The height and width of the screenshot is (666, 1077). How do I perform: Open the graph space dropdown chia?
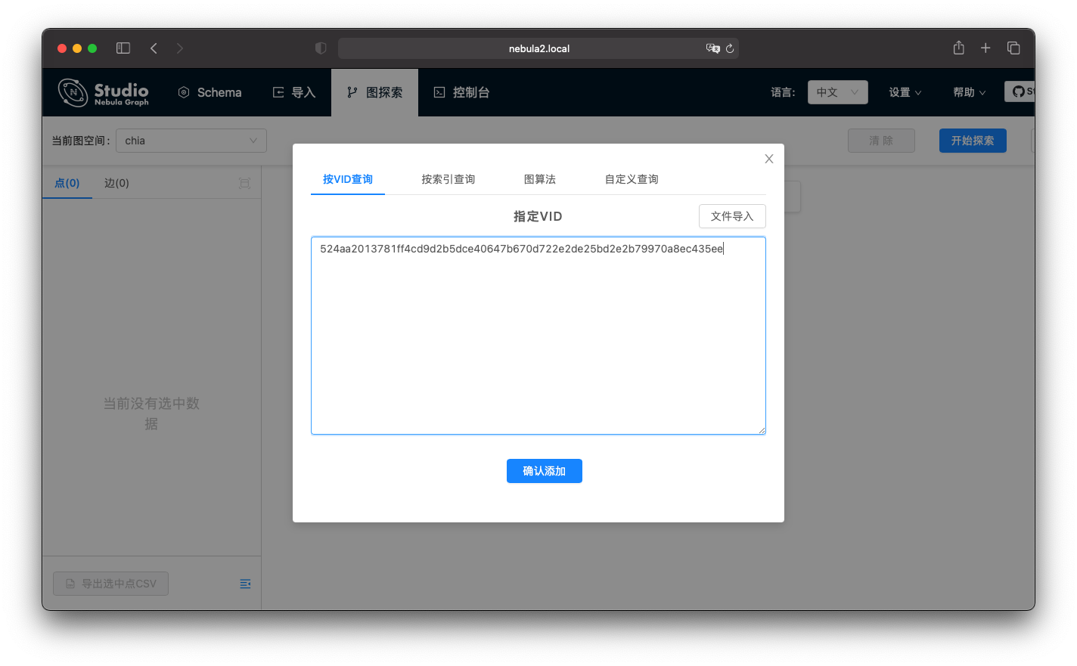[191, 141]
